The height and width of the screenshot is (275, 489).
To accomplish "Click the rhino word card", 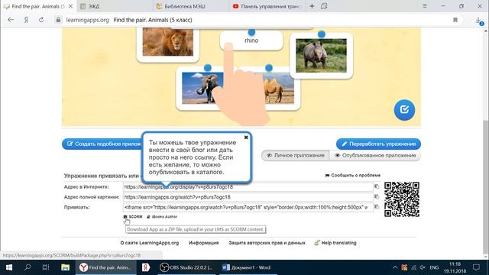I will click(251, 40).
